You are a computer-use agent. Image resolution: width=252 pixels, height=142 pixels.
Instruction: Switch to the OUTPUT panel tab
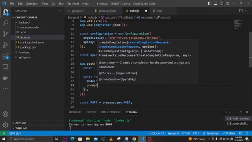point(91,112)
